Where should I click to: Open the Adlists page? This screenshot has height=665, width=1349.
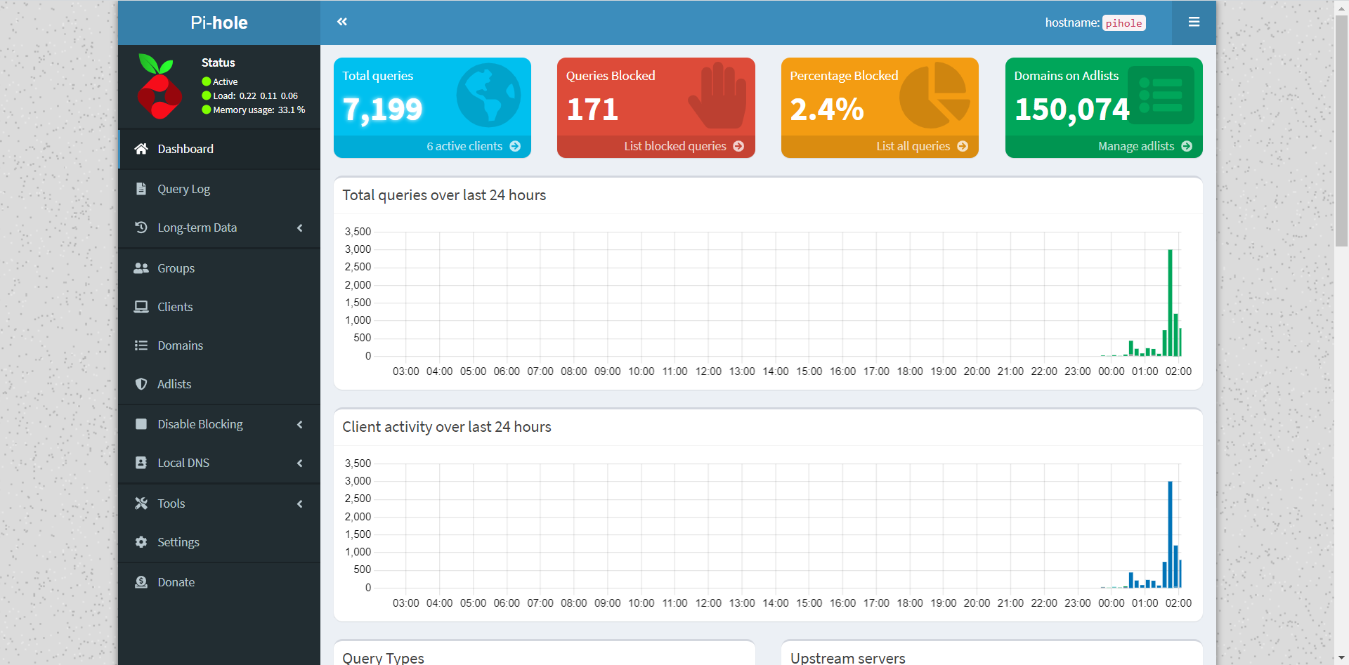click(x=219, y=384)
